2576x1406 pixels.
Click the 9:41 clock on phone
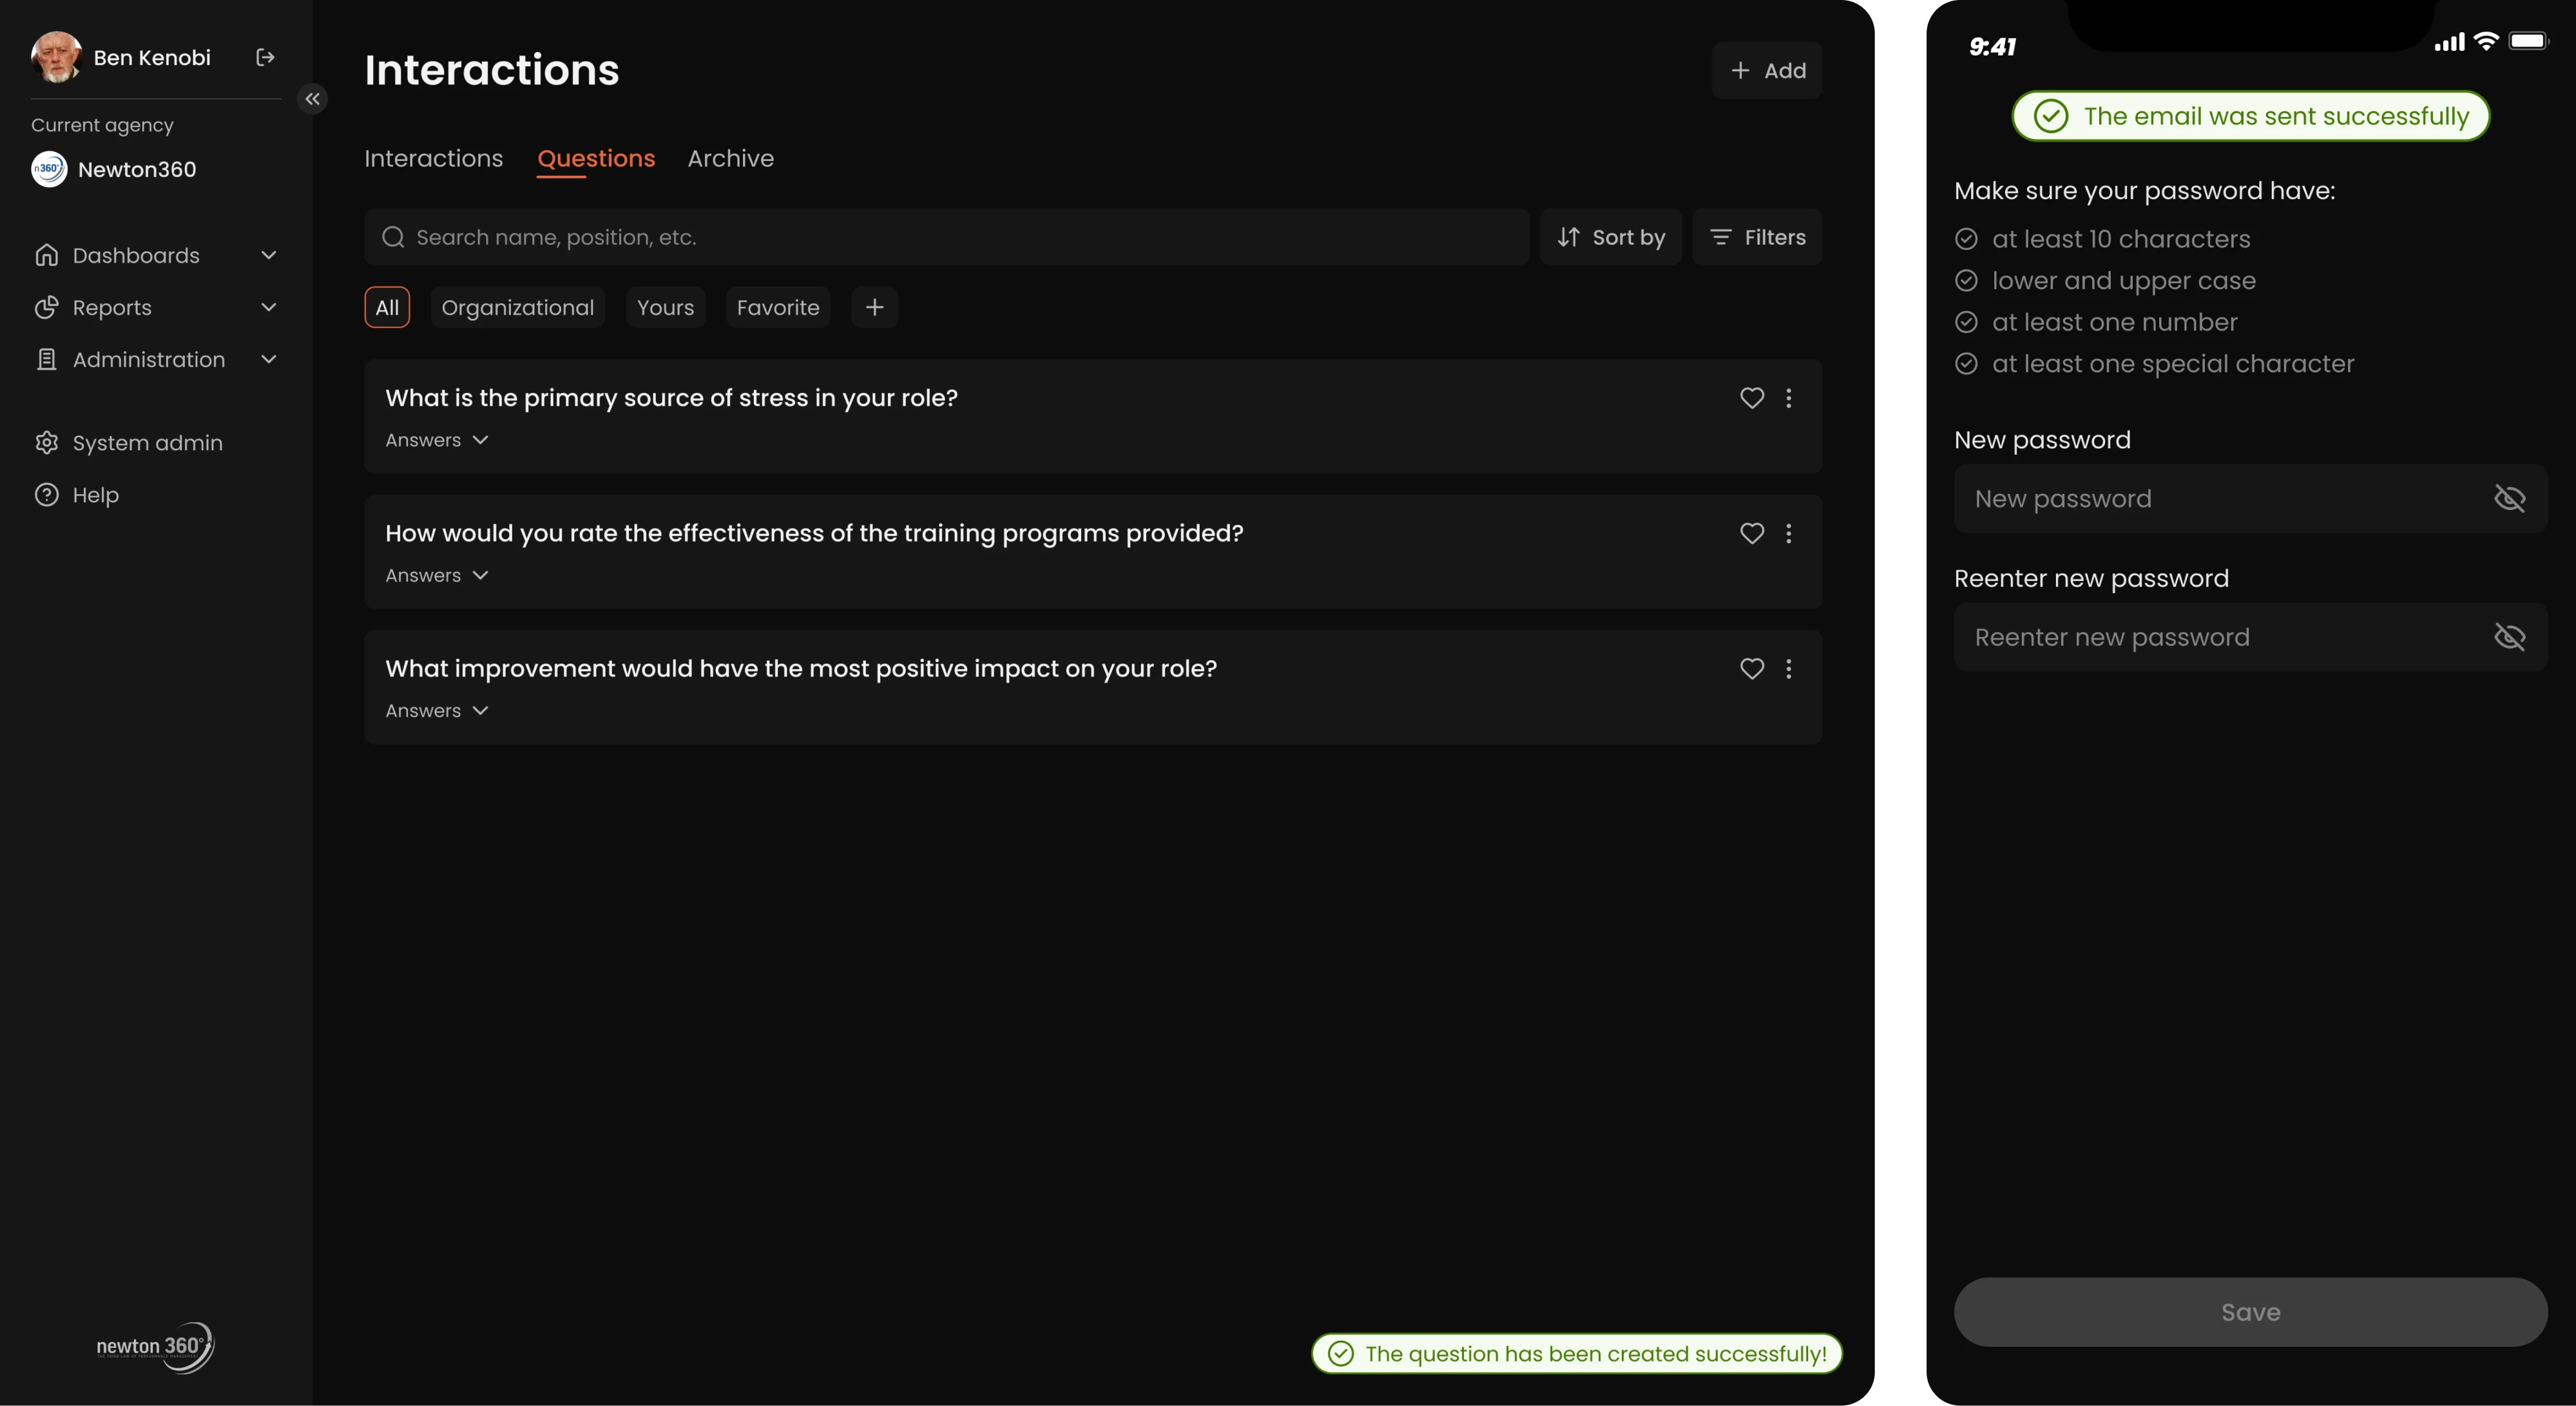[x=1992, y=47]
